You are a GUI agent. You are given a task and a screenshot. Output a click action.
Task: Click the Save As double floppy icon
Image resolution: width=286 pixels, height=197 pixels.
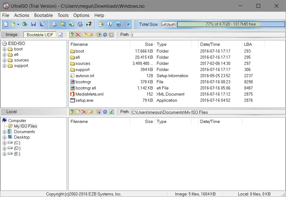pyautogui.click(x=42, y=24)
